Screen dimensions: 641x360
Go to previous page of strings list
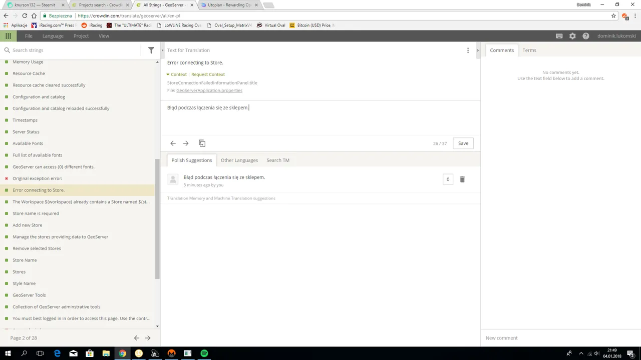coord(136,338)
